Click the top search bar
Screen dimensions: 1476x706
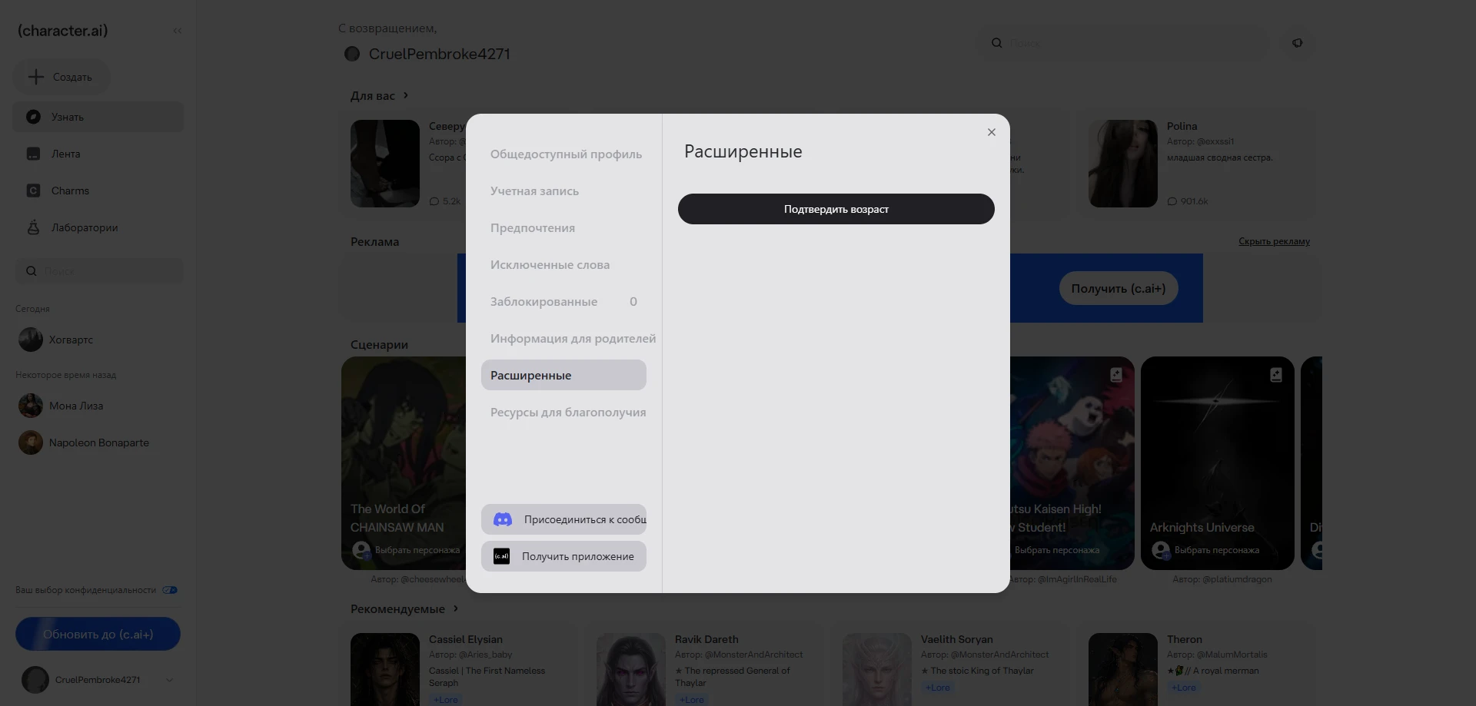pyautogui.click(x=1122, y=43)
